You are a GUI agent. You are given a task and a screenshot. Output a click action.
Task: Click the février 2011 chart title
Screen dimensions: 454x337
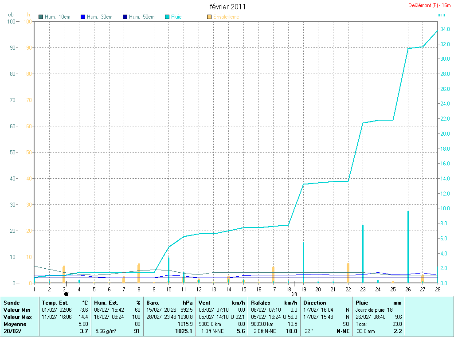227,7
